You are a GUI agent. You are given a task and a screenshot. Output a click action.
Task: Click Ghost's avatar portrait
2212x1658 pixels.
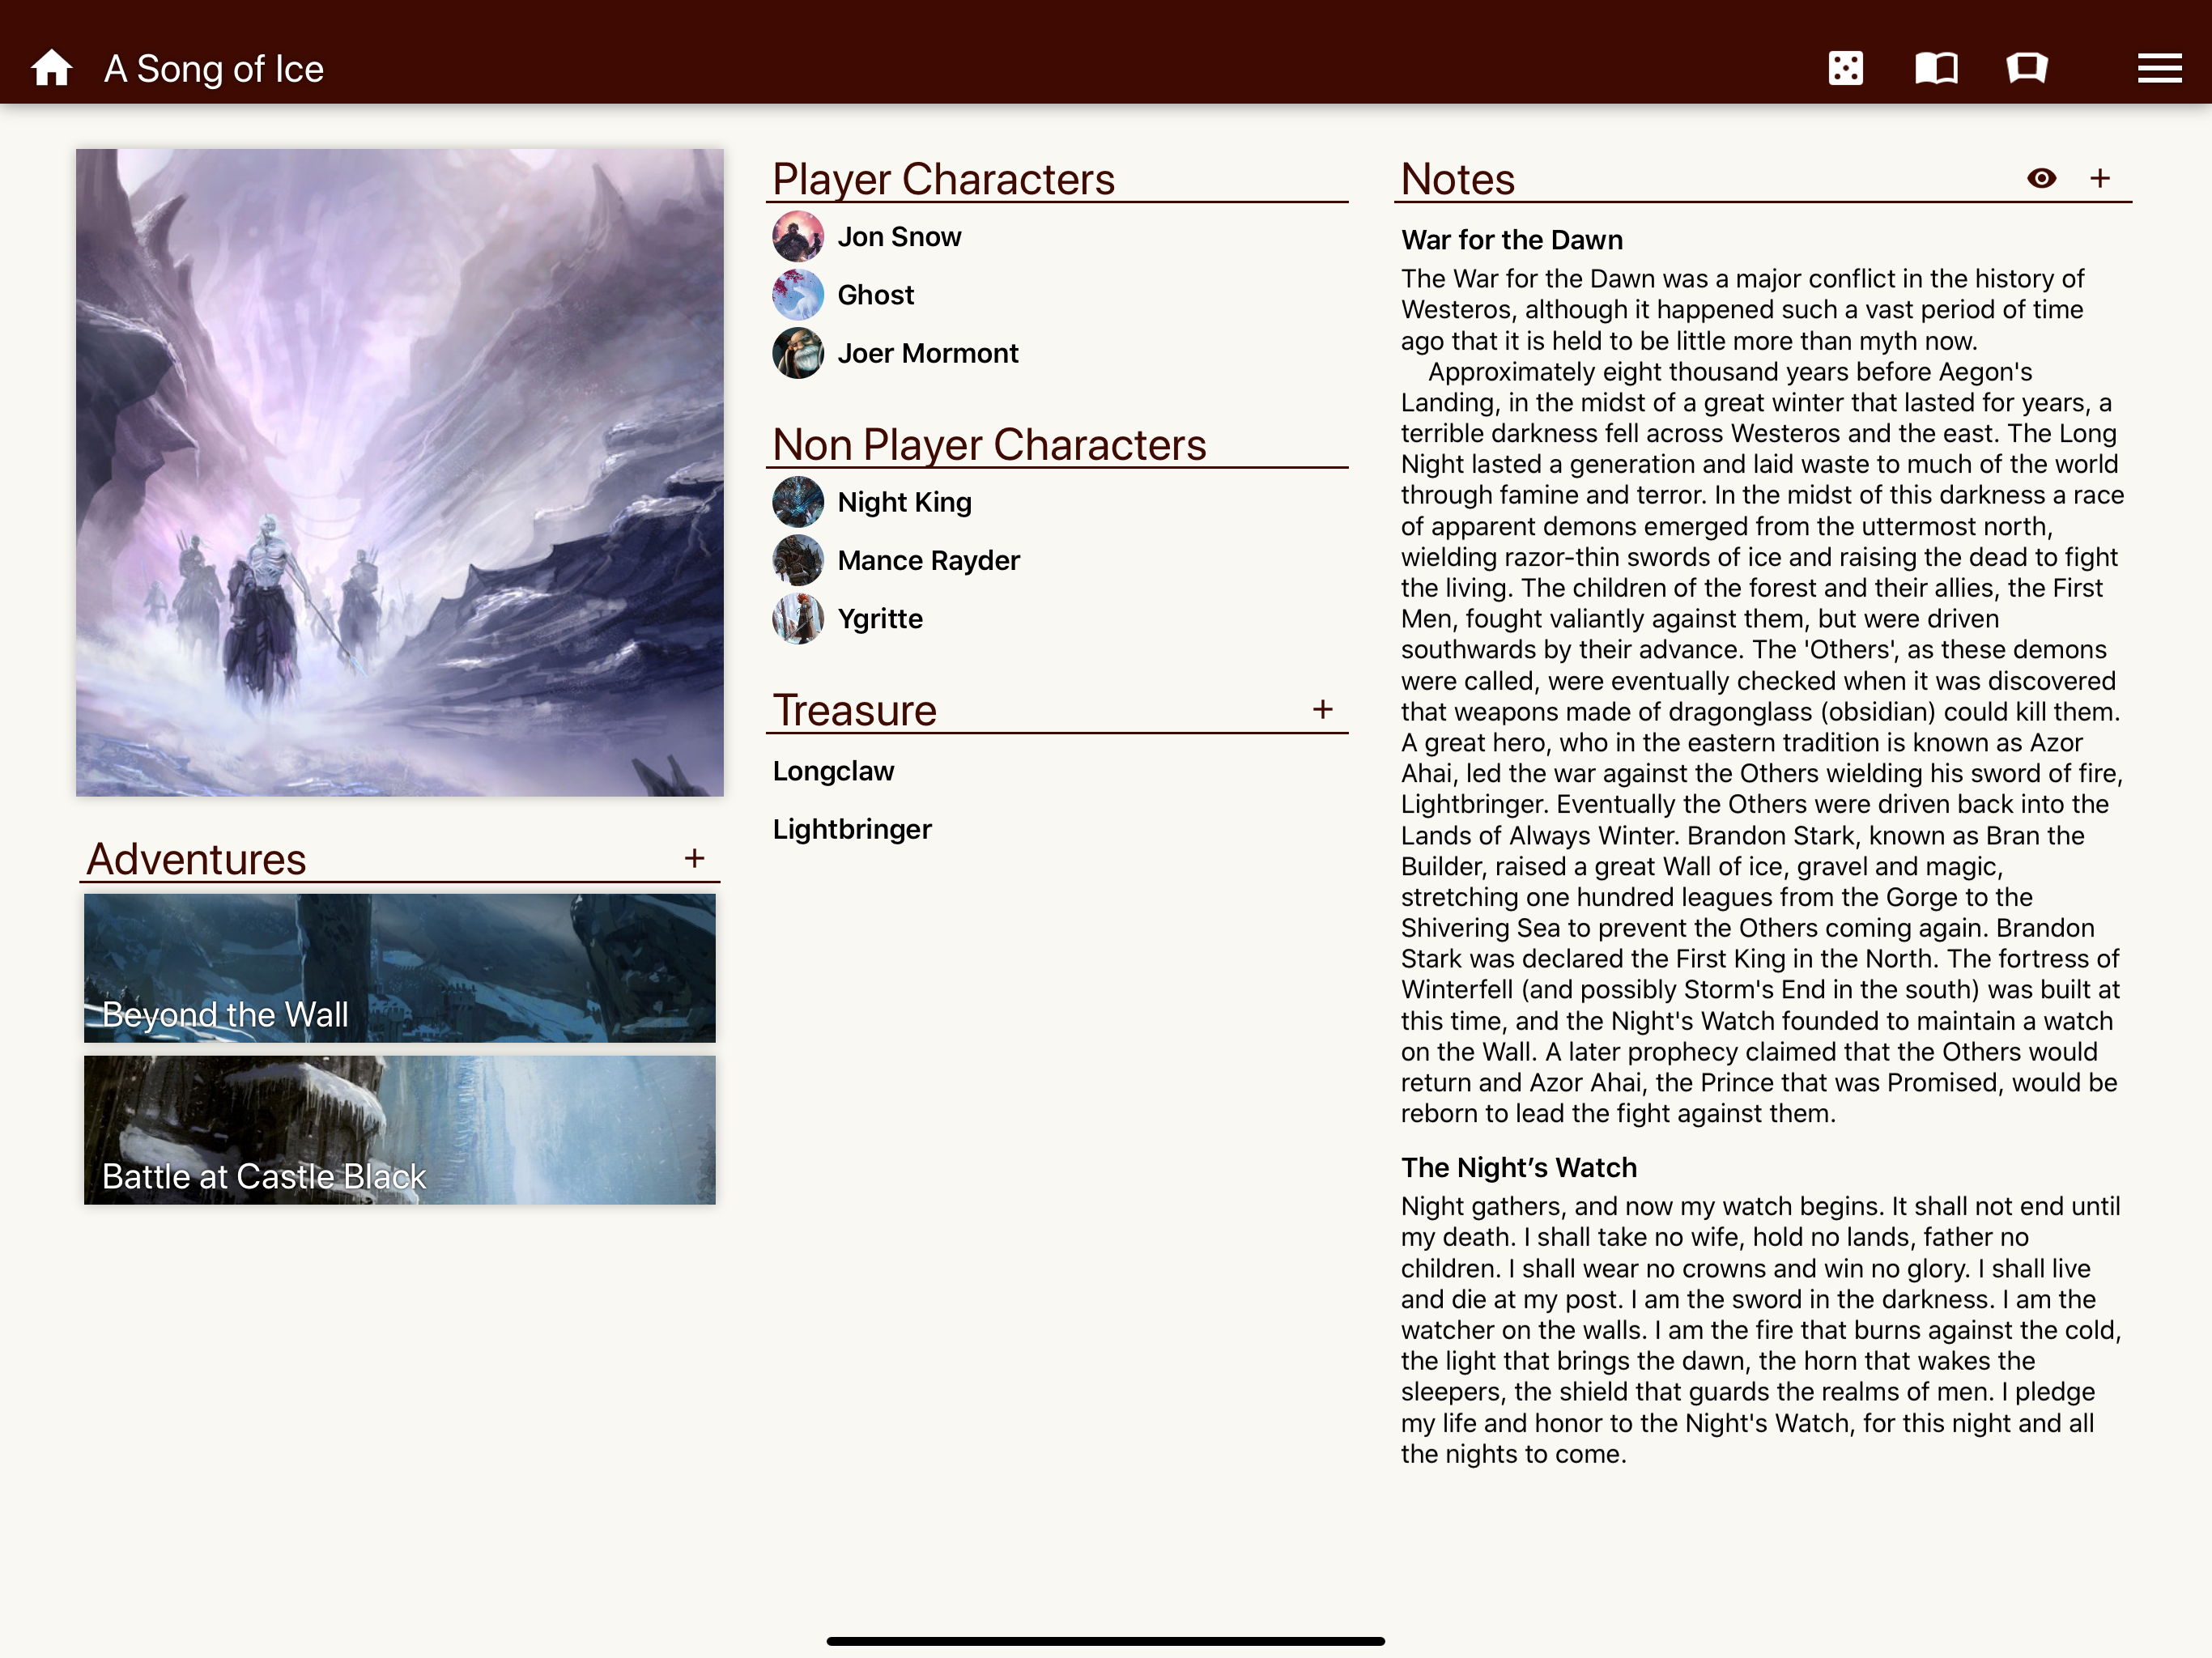pyautogui.click(x=798, y=295)
